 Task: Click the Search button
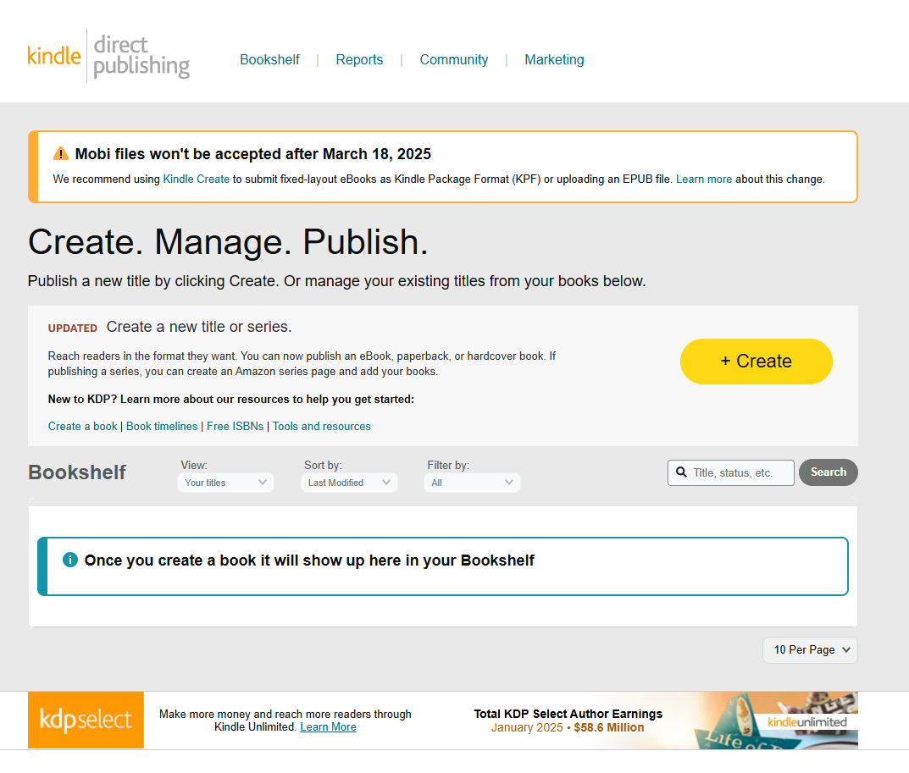pos(829,472)
